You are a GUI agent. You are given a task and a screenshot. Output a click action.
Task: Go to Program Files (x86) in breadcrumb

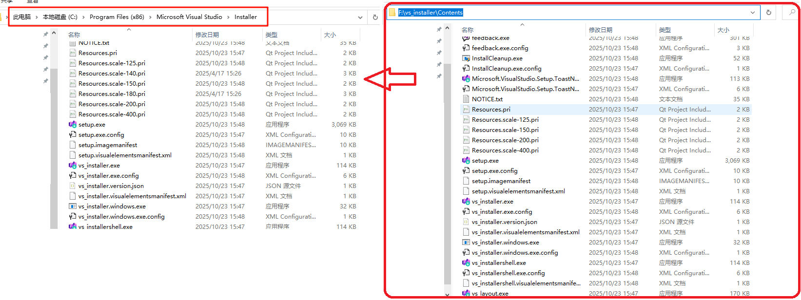click(x=117, y=17)
